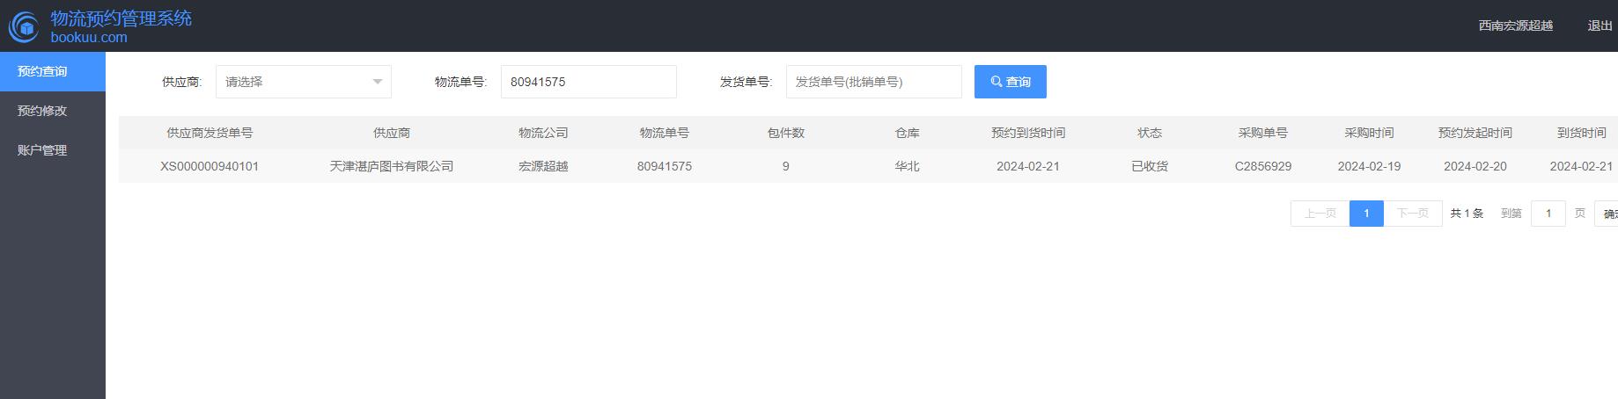Click the 上一页 previous page button
The height and width of the screenshot is (399, 1618).
(x=1320, y=214)
